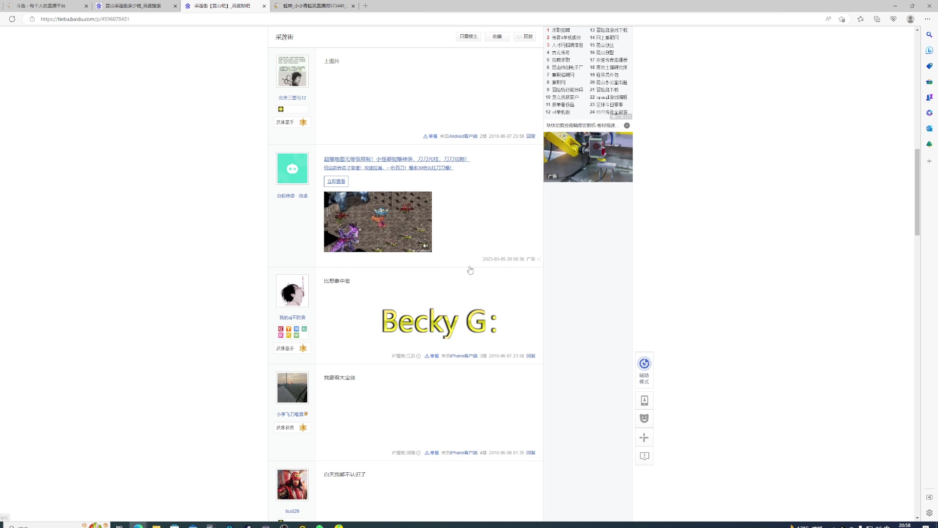Click the bear face floating icon
The image size is (938, 528).
[644, 418]
